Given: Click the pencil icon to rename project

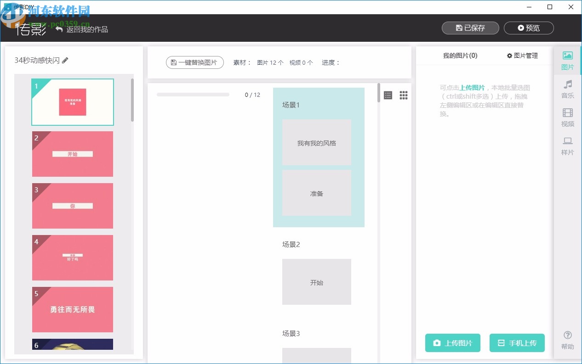Looking at the screenshot, I should point(65,60).
